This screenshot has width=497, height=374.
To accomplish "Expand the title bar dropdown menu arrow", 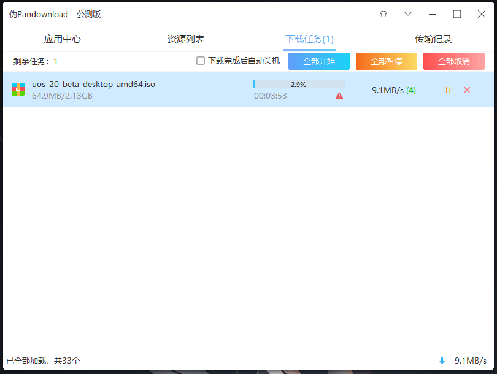I will pyautogui.click(x=408, y=14).
